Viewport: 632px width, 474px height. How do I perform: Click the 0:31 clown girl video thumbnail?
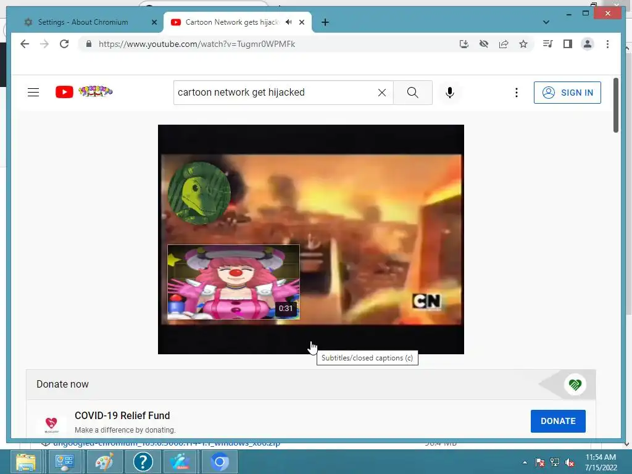click(233, 282)
